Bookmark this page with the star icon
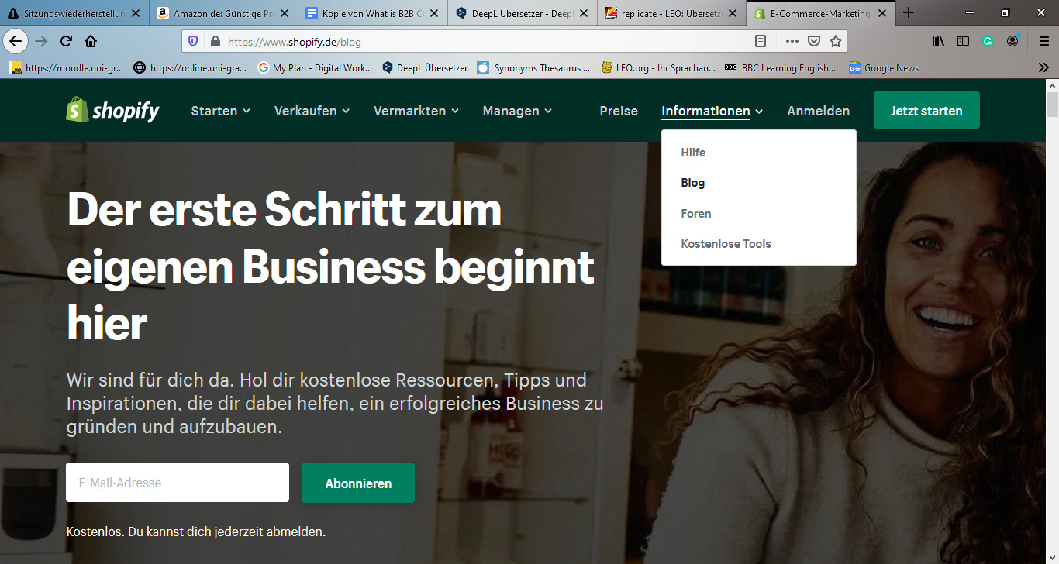 click(x=835, y=41)
